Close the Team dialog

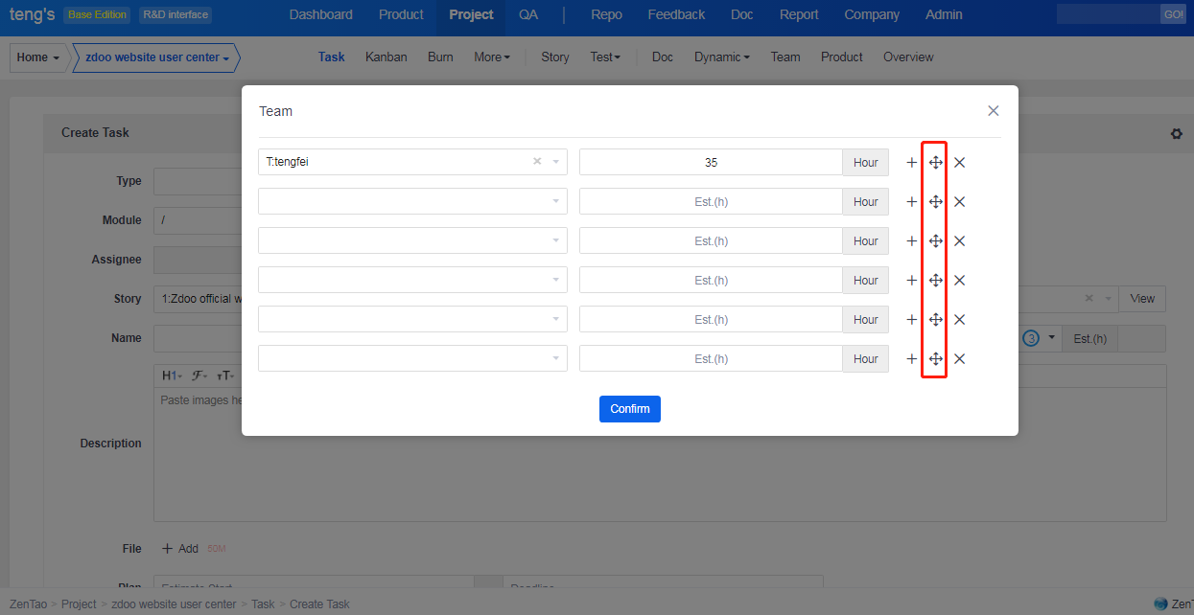[x=993, y=111]
